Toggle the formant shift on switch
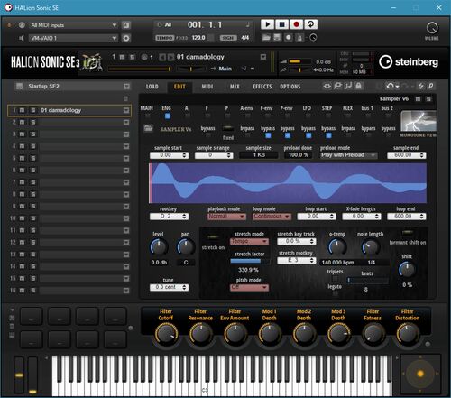 pos(407,232)
